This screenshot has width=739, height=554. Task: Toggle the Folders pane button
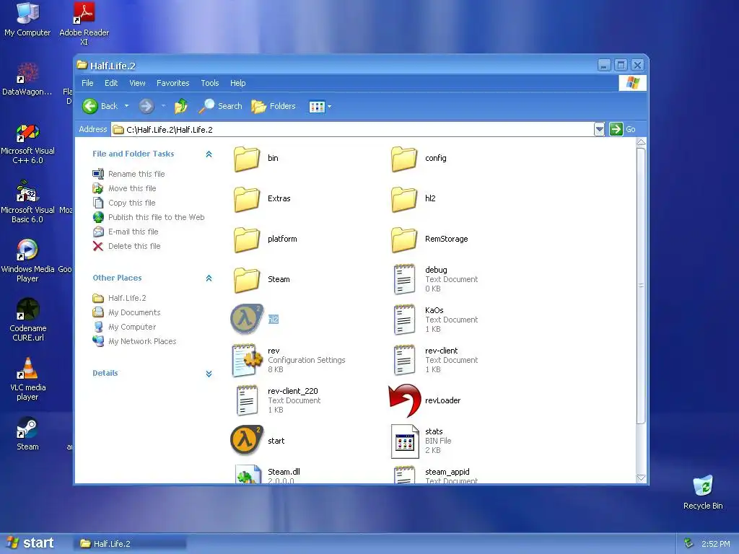click(x=274, y=106)
